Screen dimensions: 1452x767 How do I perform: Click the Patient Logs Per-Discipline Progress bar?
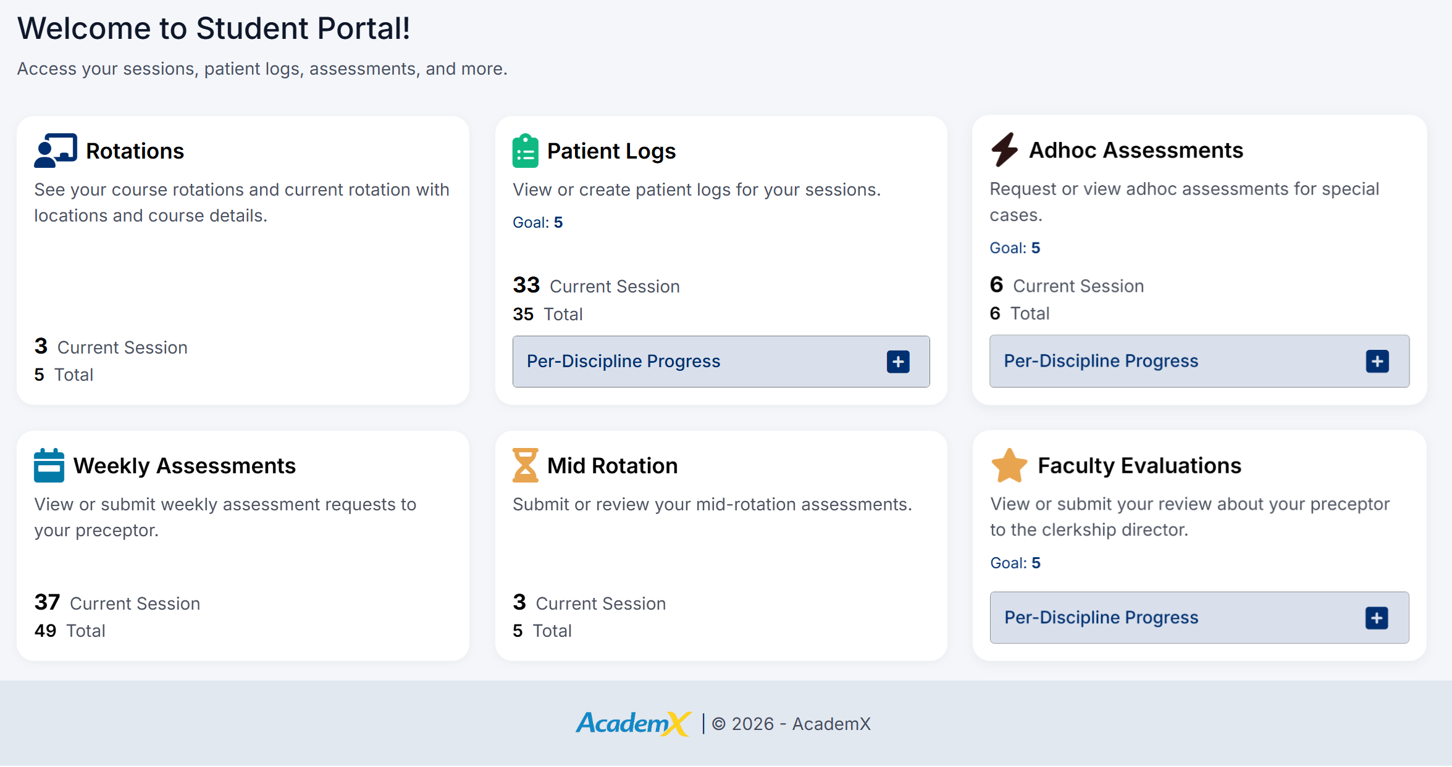pos(721,362)
